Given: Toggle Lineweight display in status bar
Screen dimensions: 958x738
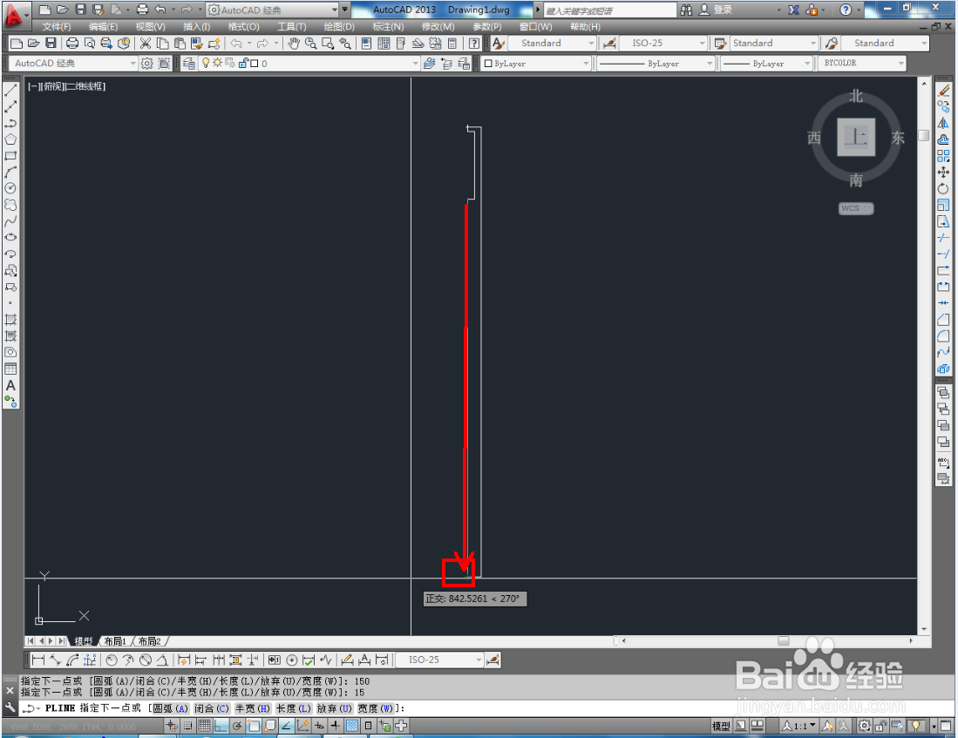Looking at the screenshot, I should click(x=336, y=725).
